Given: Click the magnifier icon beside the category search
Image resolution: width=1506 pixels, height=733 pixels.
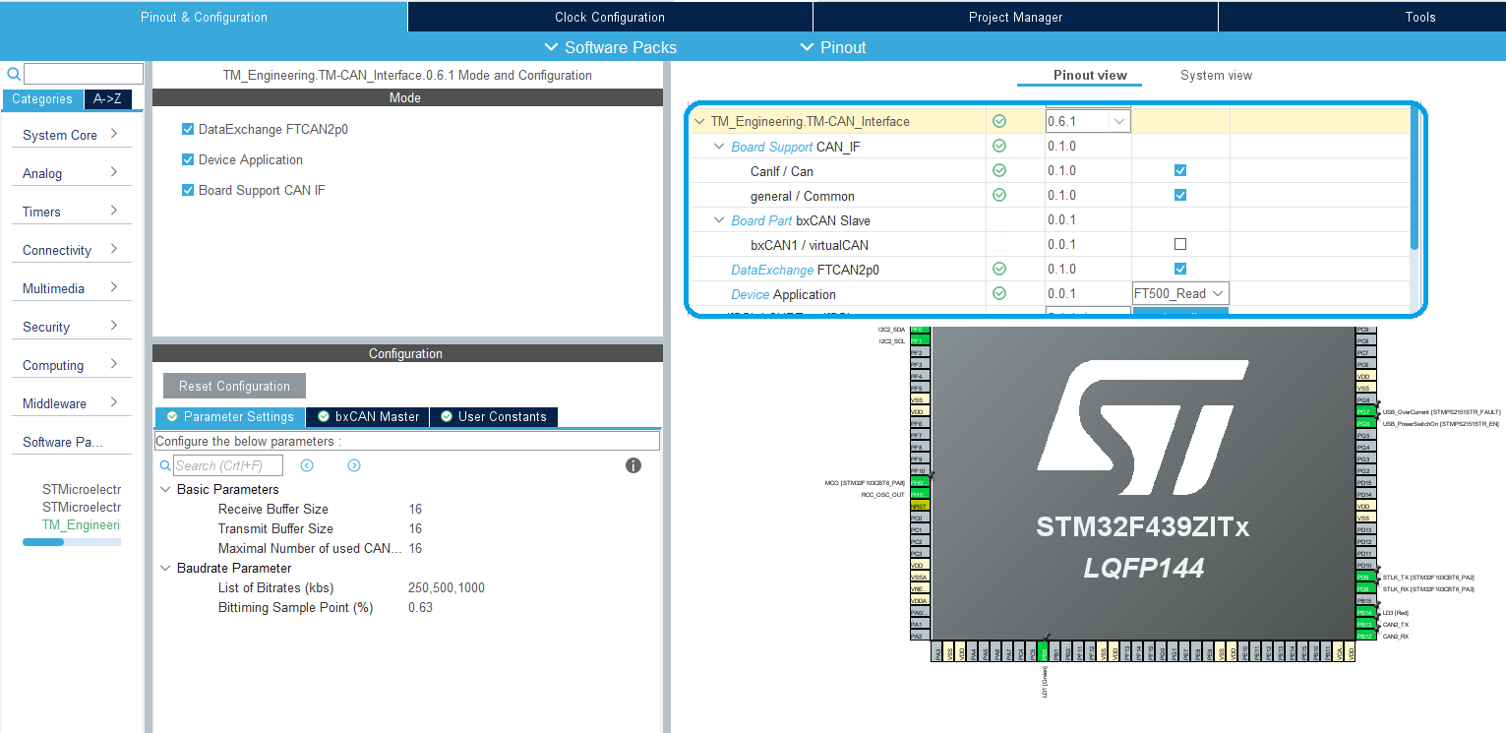Looking at the screenshot, I should 14,74.
